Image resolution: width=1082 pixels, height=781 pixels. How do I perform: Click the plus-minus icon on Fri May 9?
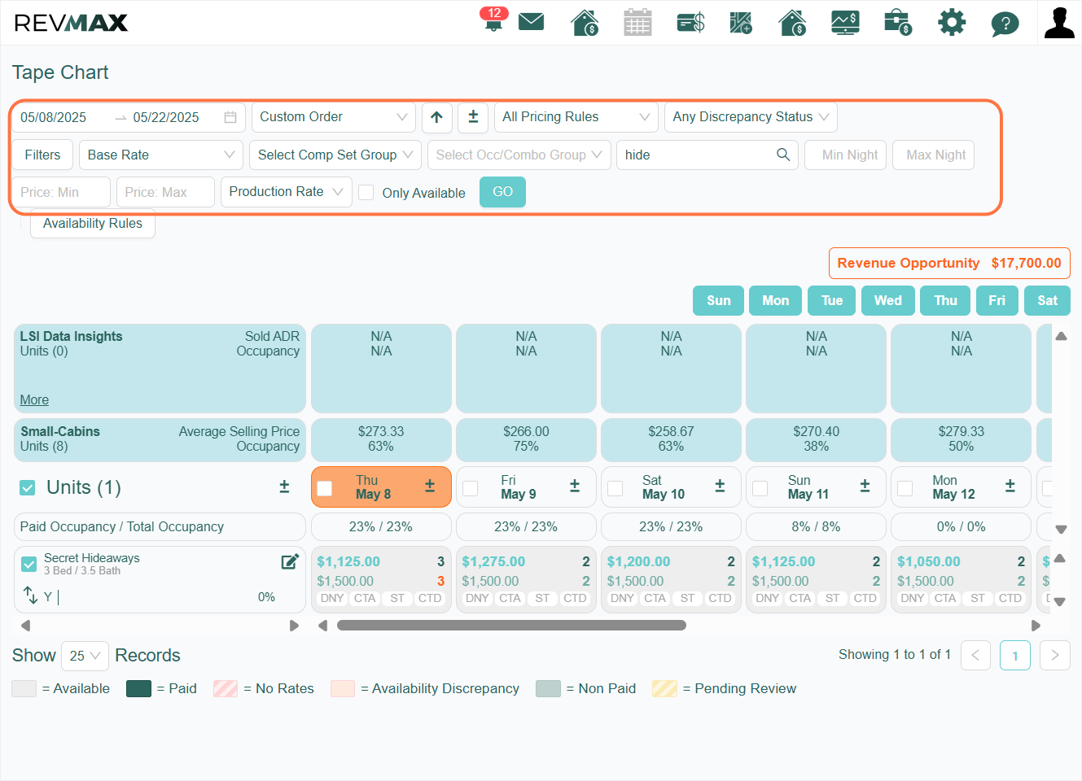[575, 486]
